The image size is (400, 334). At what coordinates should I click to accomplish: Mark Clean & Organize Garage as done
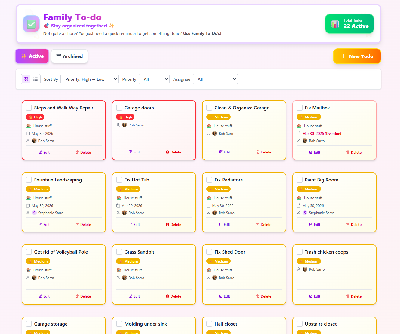pos(209,108)
